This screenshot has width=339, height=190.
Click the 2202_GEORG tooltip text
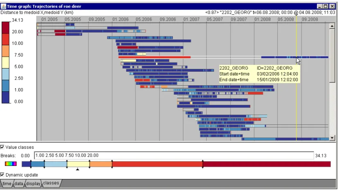click(x=234, y=68)
